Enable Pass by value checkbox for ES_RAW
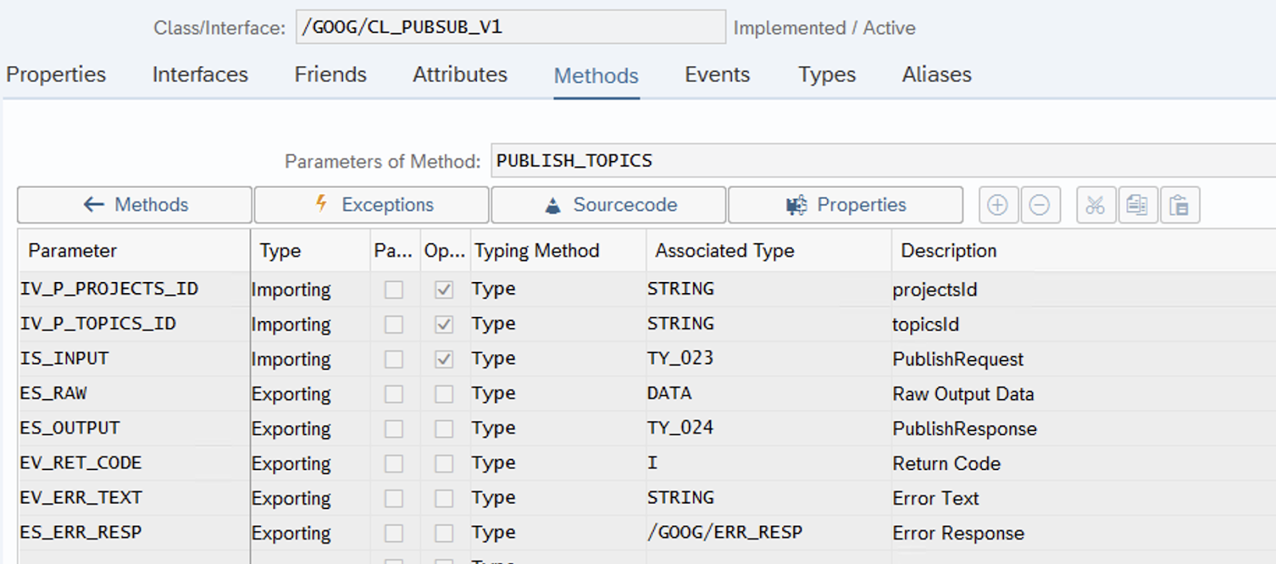Viewport: 1276px width, 564px height. 394,394
